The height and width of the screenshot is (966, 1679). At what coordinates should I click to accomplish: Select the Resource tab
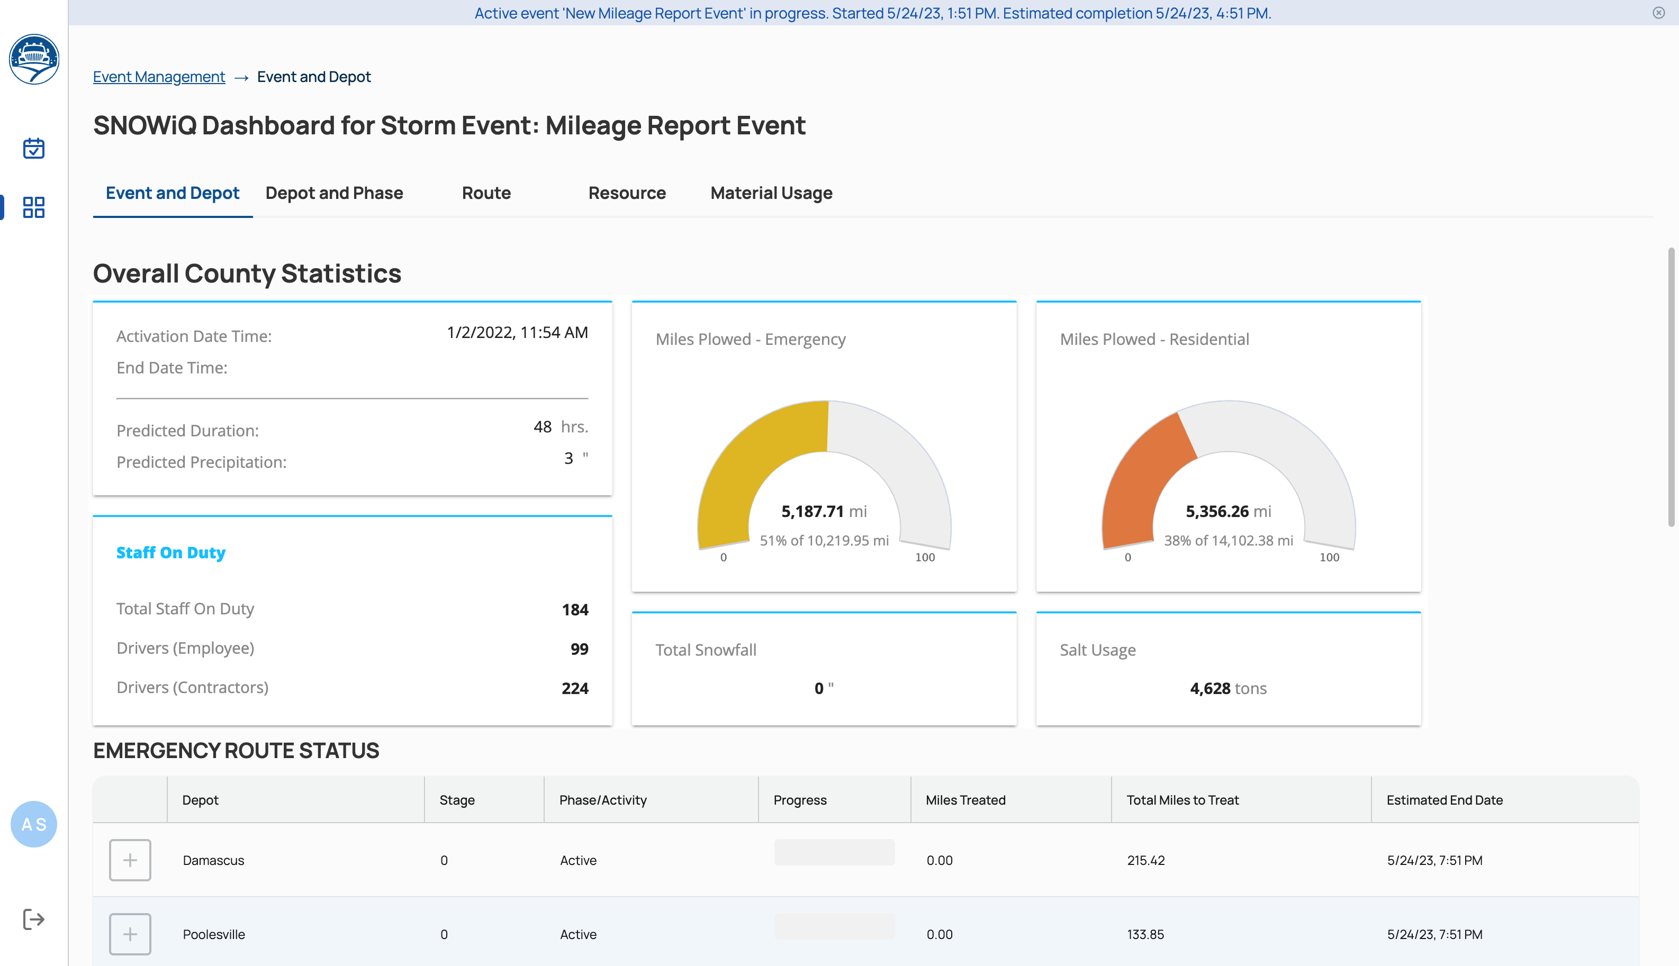(627, 194)
